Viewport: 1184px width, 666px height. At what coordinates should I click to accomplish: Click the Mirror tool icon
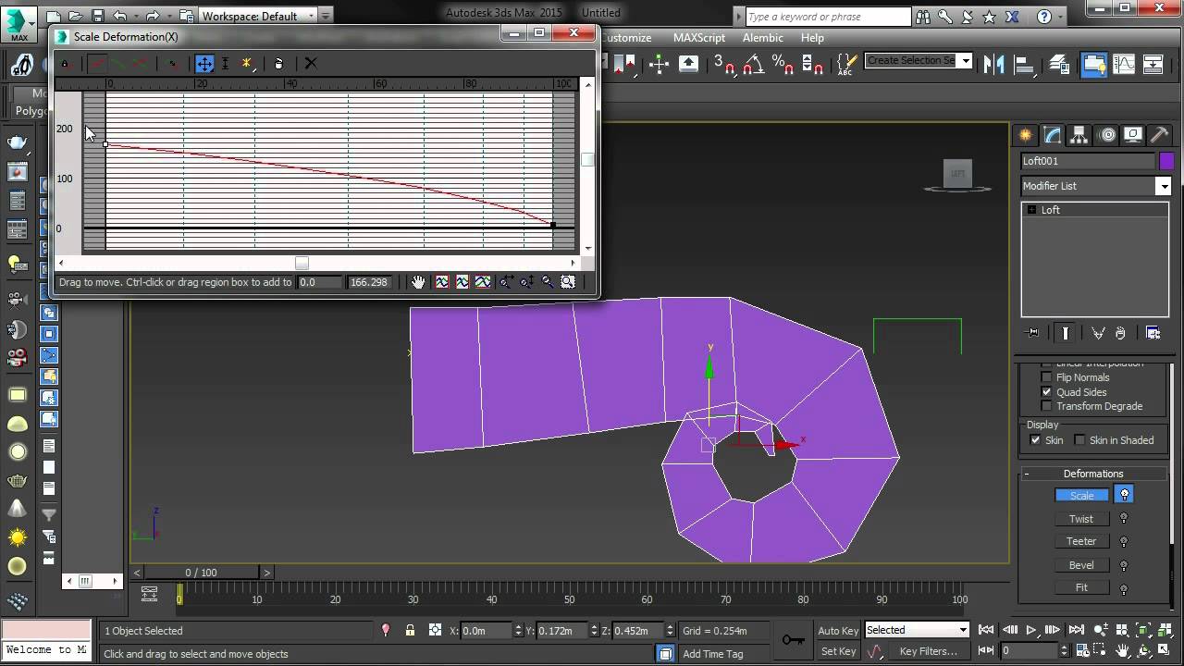click(994, 64)
